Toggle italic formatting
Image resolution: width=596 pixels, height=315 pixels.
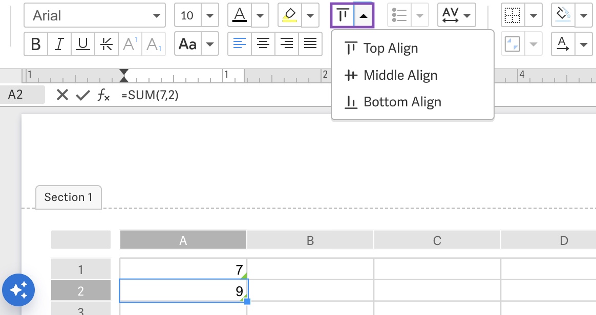(59, 44)
